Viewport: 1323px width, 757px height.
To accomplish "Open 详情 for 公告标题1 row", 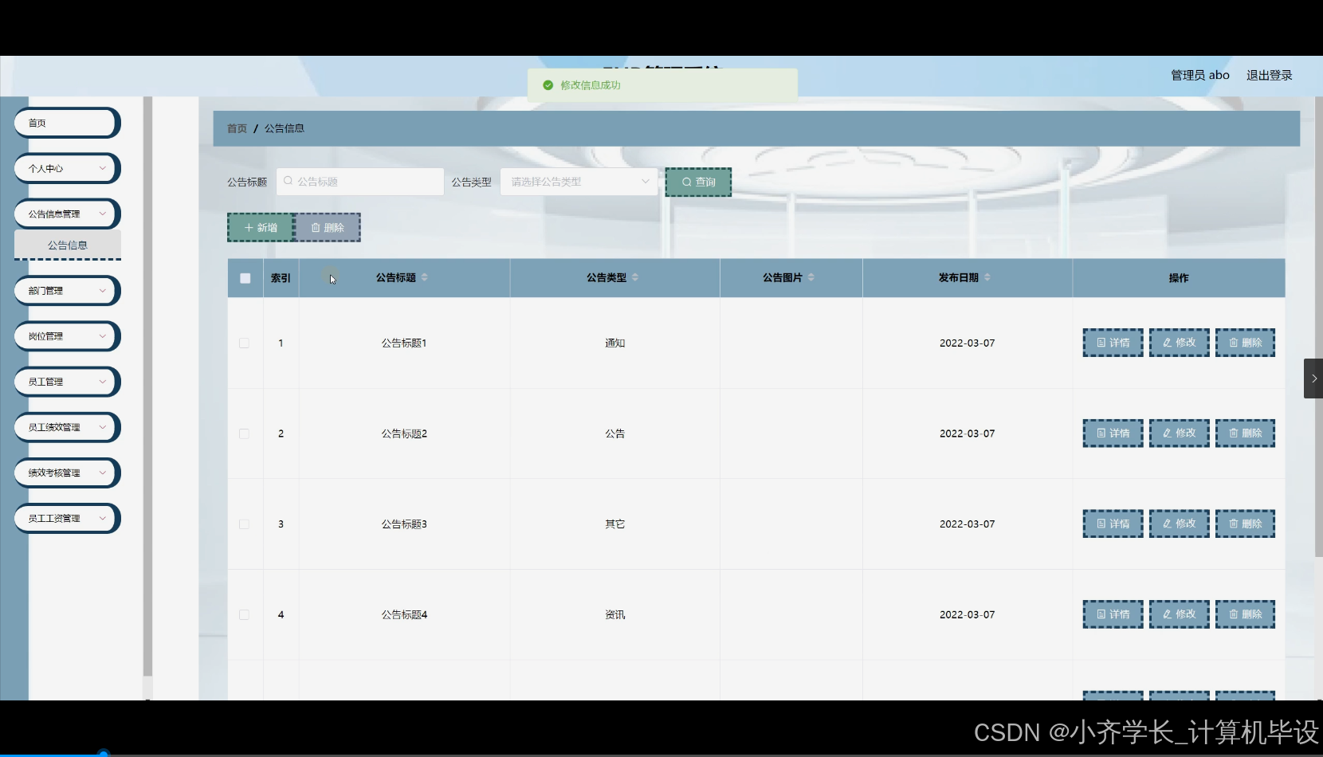I will (x=1112, y=342).
